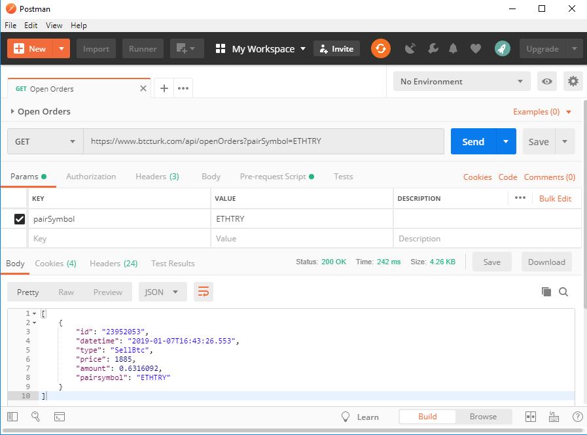
Task: Open the Bulk Edit link
Action: click(x=555, y=198)
